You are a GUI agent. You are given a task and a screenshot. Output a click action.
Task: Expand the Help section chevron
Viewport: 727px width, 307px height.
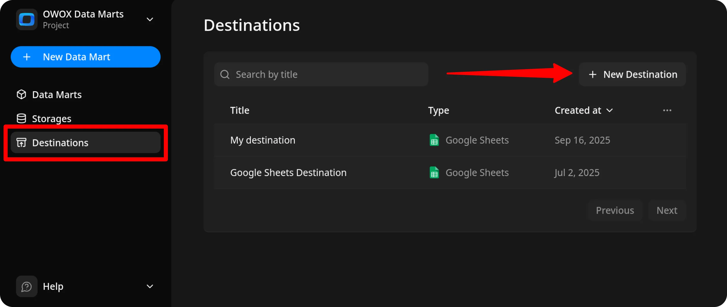tap(150, 286)
